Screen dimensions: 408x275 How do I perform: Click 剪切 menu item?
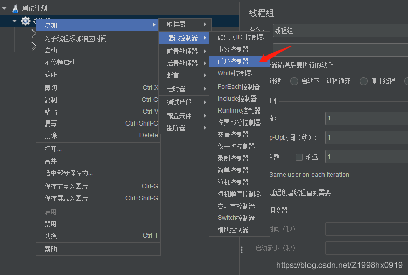(98, 88)
